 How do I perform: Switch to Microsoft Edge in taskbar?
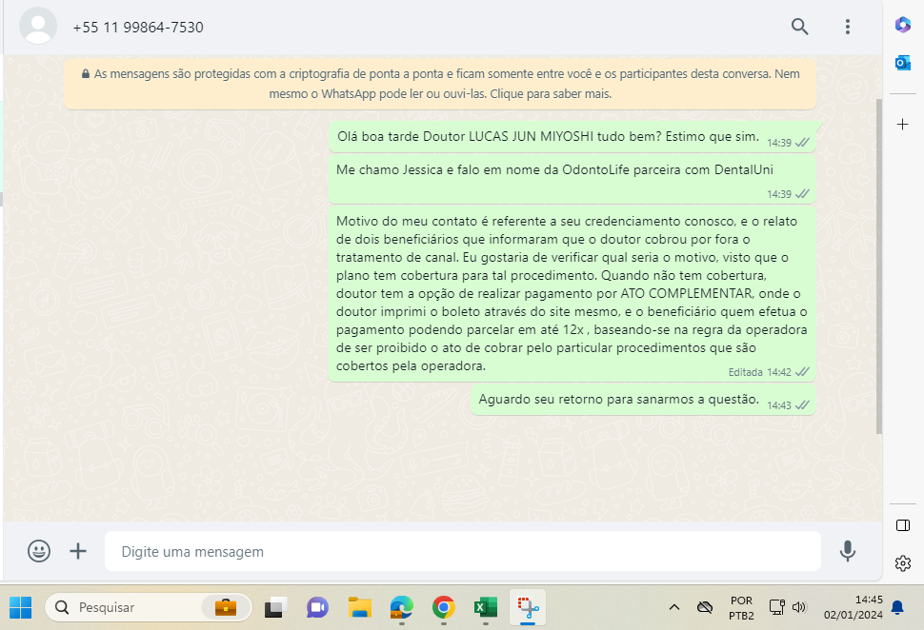tap(402, 607)
